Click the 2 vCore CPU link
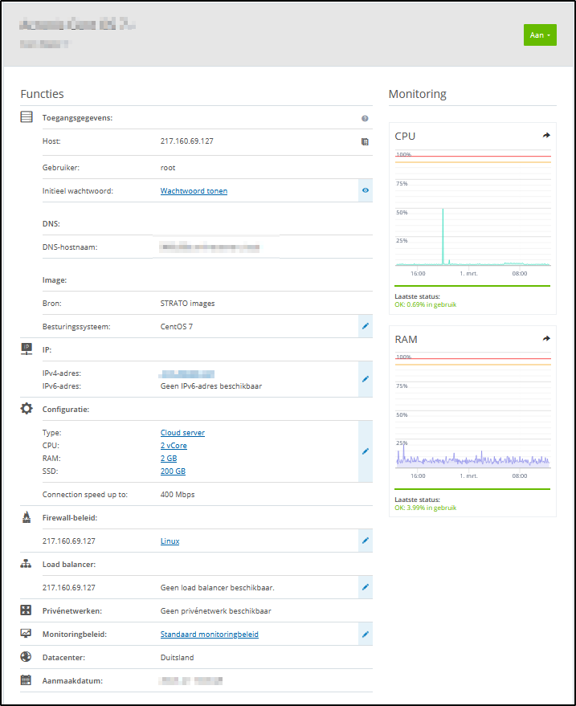 pos(174,446)
